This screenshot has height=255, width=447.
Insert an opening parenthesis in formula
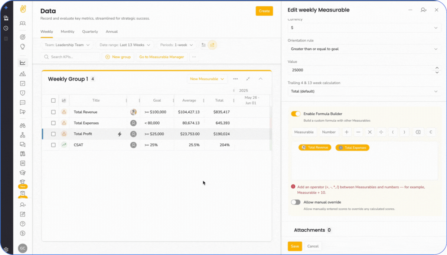coord(393,132)
